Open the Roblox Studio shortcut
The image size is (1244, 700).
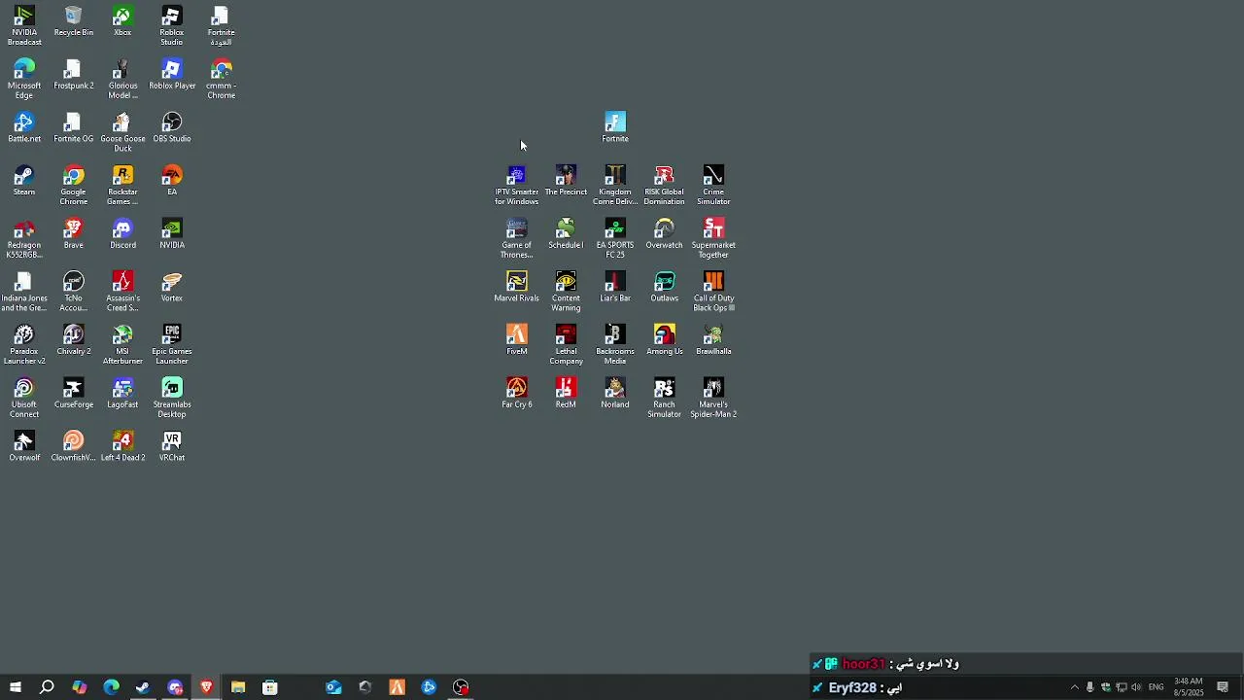click(172, 25)
